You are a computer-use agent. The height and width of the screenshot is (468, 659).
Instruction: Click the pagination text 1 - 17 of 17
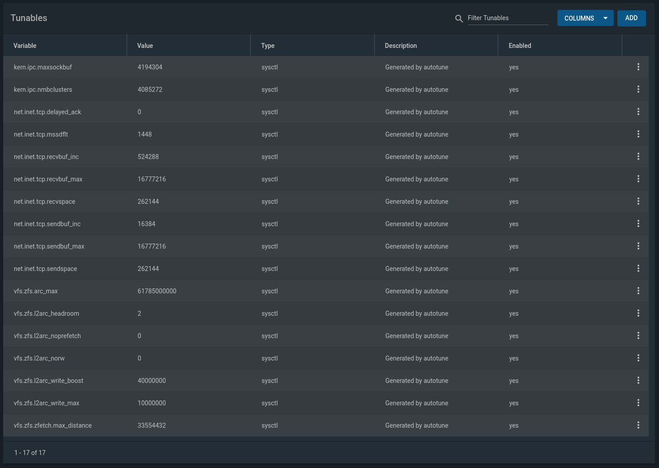pyautogui.click(x=30, y=453)
